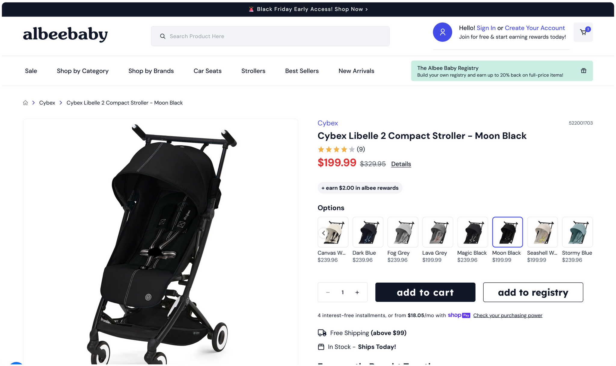This screenshot has width=616, height=366.
Task: Open the shopping cart icon
Action: (583, 32)
